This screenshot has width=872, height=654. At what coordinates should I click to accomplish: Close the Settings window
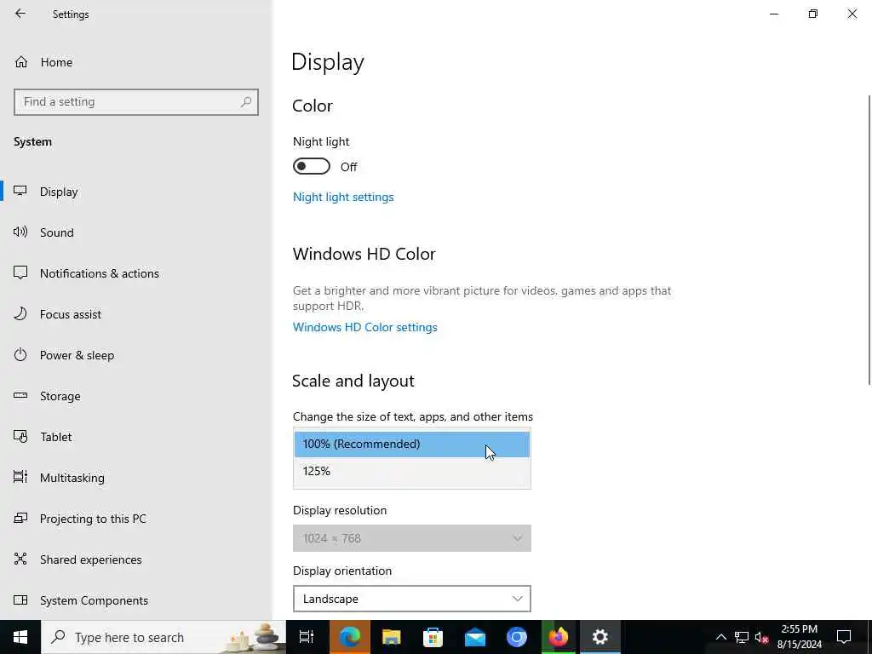(852, 14)
